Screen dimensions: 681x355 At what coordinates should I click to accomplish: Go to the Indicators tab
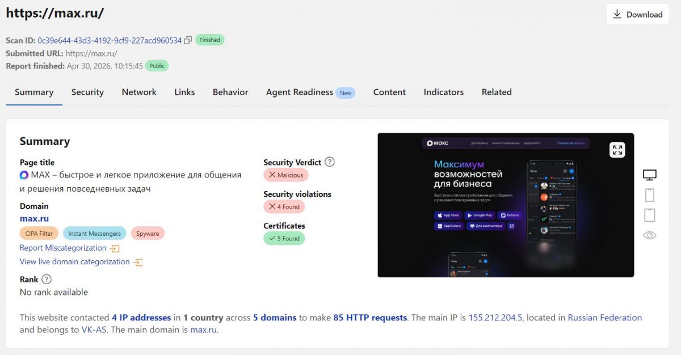pos(443,92)
